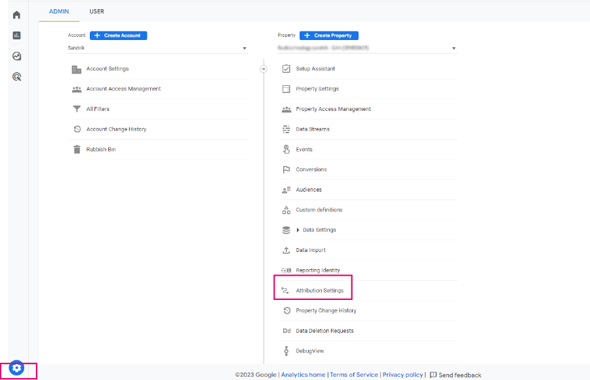Click the Custom definitions shapes icon
Image resolution: width=590 pixels, height=380 pixels.
click(286, 210)
